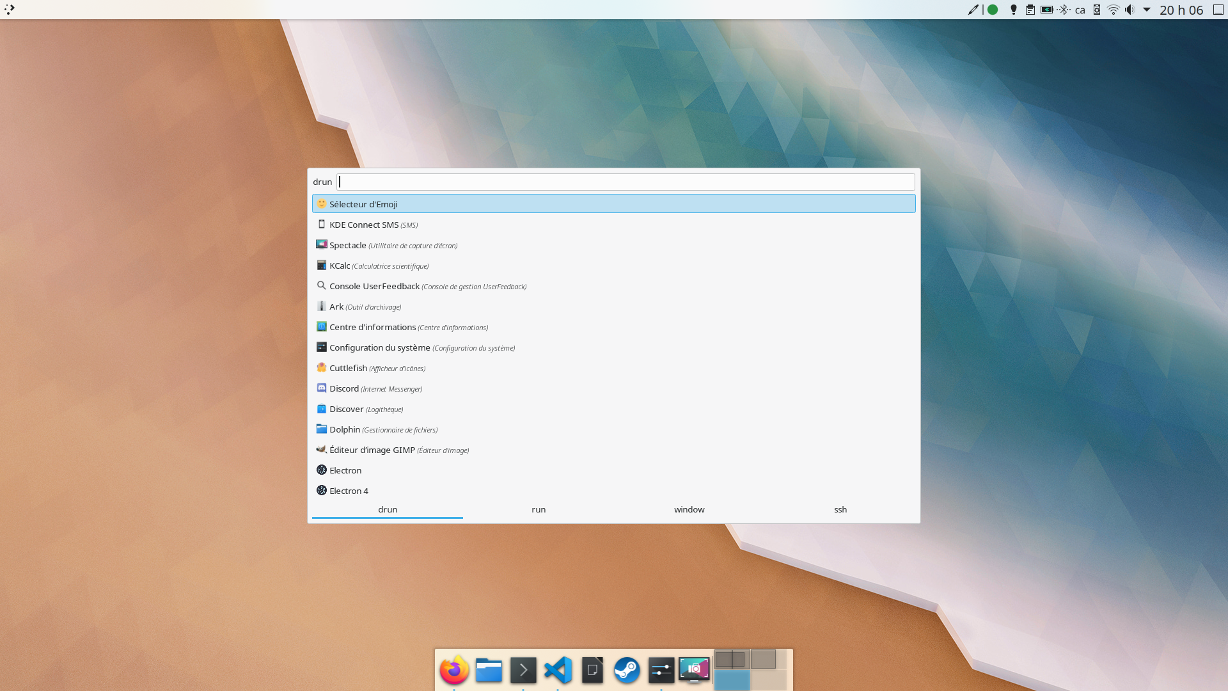This screenshot has width=1228, height=691.
Task: Expand hidden system tray icons arrow
Action: (1146, 10)
